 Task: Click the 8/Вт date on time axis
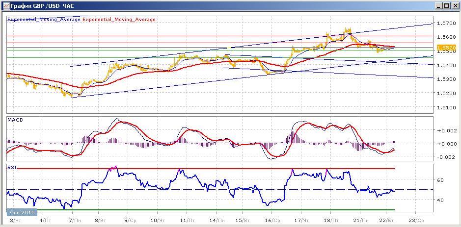point(102,220)
